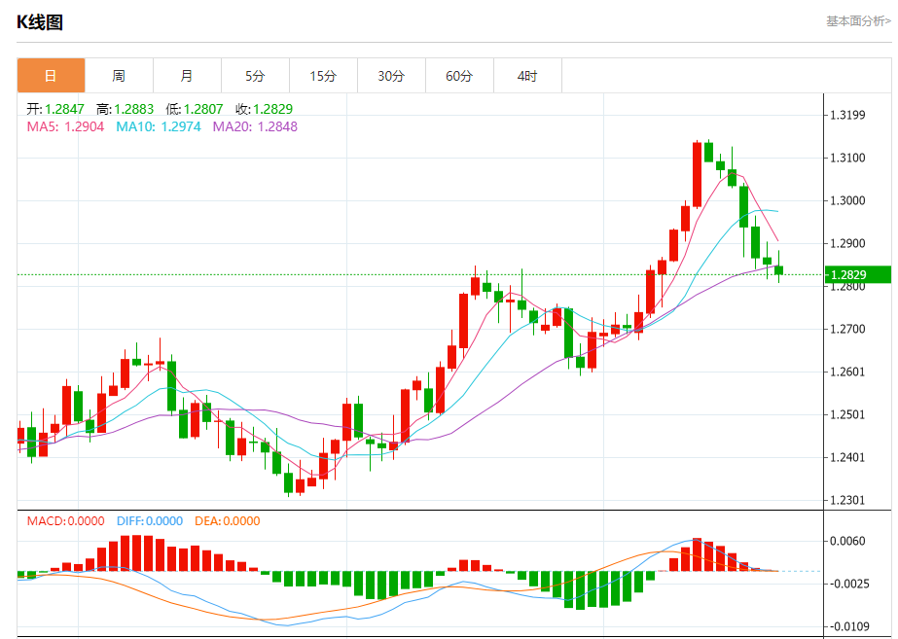The width and height of the screenshot is (898, 639).
Task: Click the K线图 heading
Action: [x=40, y=22]
